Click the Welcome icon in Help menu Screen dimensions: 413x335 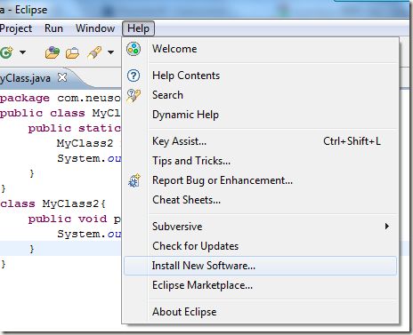(x=134, y=49)
